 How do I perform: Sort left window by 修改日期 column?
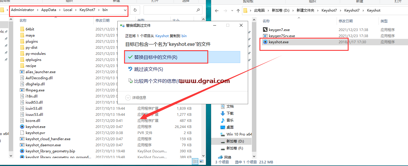click(103, 21)
